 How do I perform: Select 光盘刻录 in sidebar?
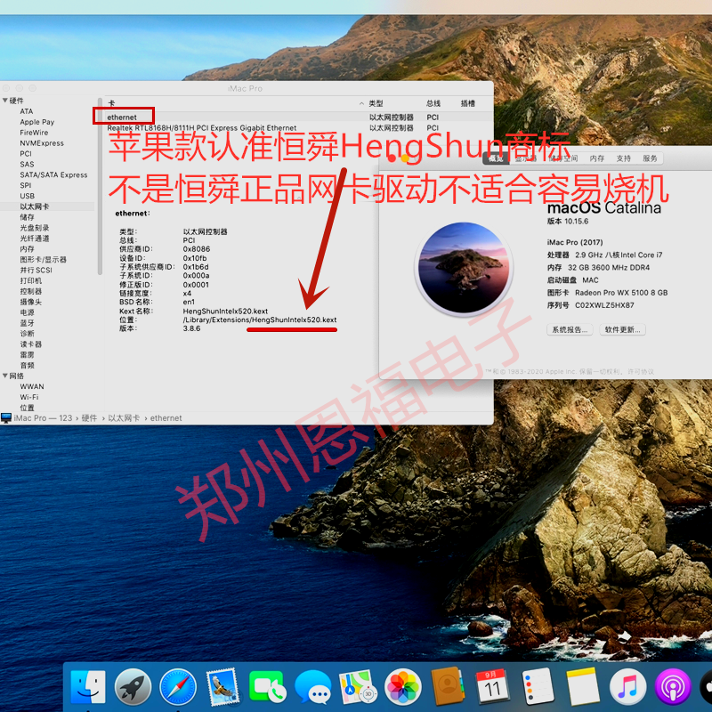click(35, 228)
